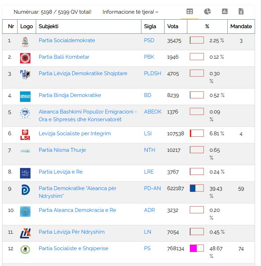
Task: Click the Bindja Demokratike logo
Action: click(x=25, y=97)
